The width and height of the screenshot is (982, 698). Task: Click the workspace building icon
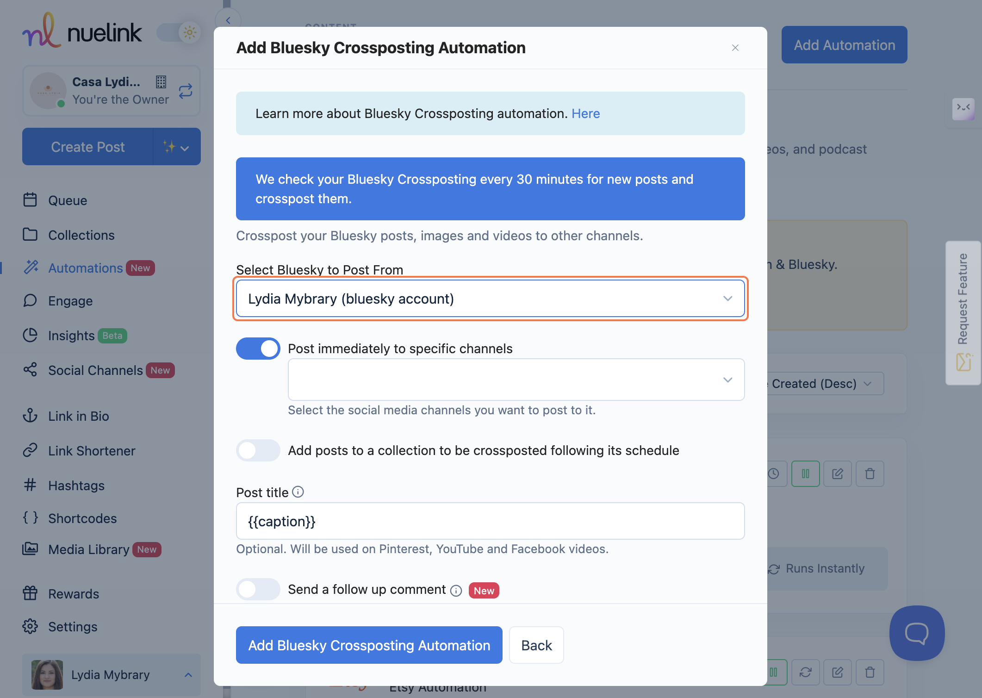[x=161, y=82]
